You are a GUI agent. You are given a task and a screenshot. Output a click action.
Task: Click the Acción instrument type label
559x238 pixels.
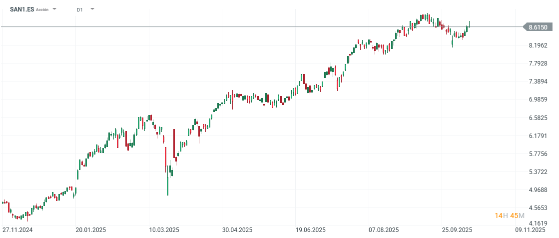[42, 9]
